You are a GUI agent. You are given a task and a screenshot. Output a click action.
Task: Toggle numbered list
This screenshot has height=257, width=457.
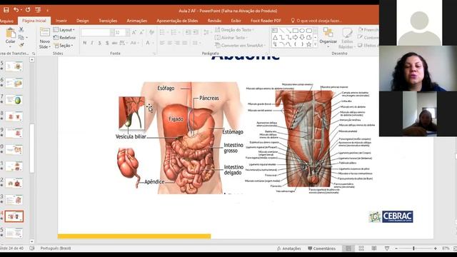174,32
